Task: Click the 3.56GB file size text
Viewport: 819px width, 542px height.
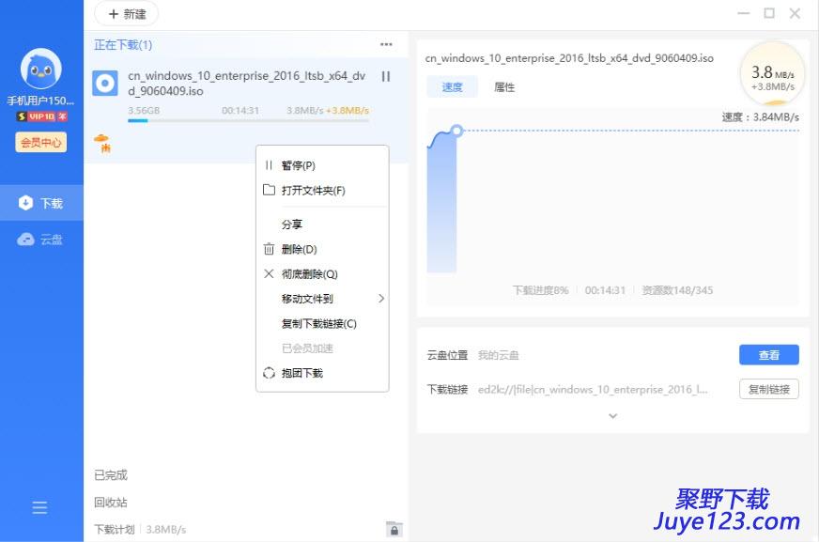Action: point(144,111)
